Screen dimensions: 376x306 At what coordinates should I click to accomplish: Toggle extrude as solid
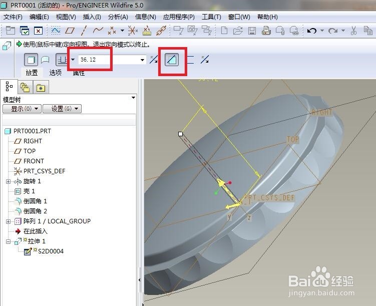(31, 60)
